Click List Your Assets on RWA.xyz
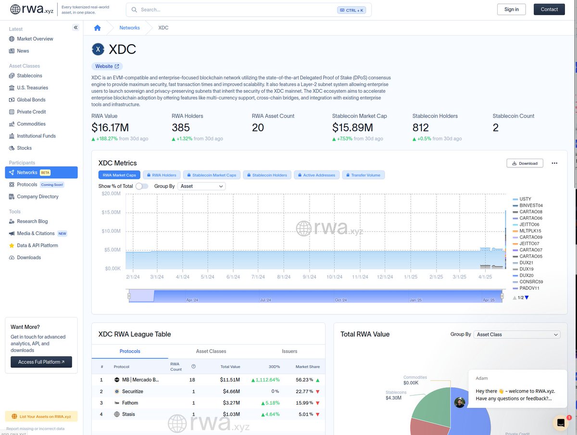 click(x=41, y=416)
